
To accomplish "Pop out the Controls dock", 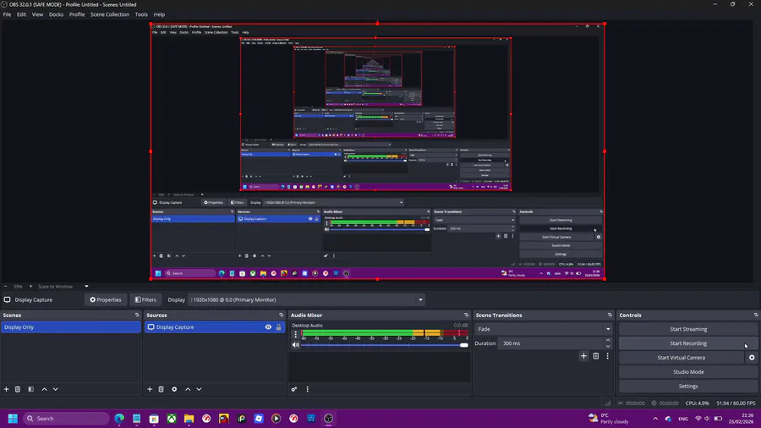I will point(756,315).
